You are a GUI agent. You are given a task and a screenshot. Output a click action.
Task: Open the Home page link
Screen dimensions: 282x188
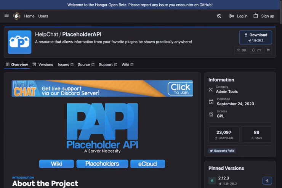(x=29, y=16)
